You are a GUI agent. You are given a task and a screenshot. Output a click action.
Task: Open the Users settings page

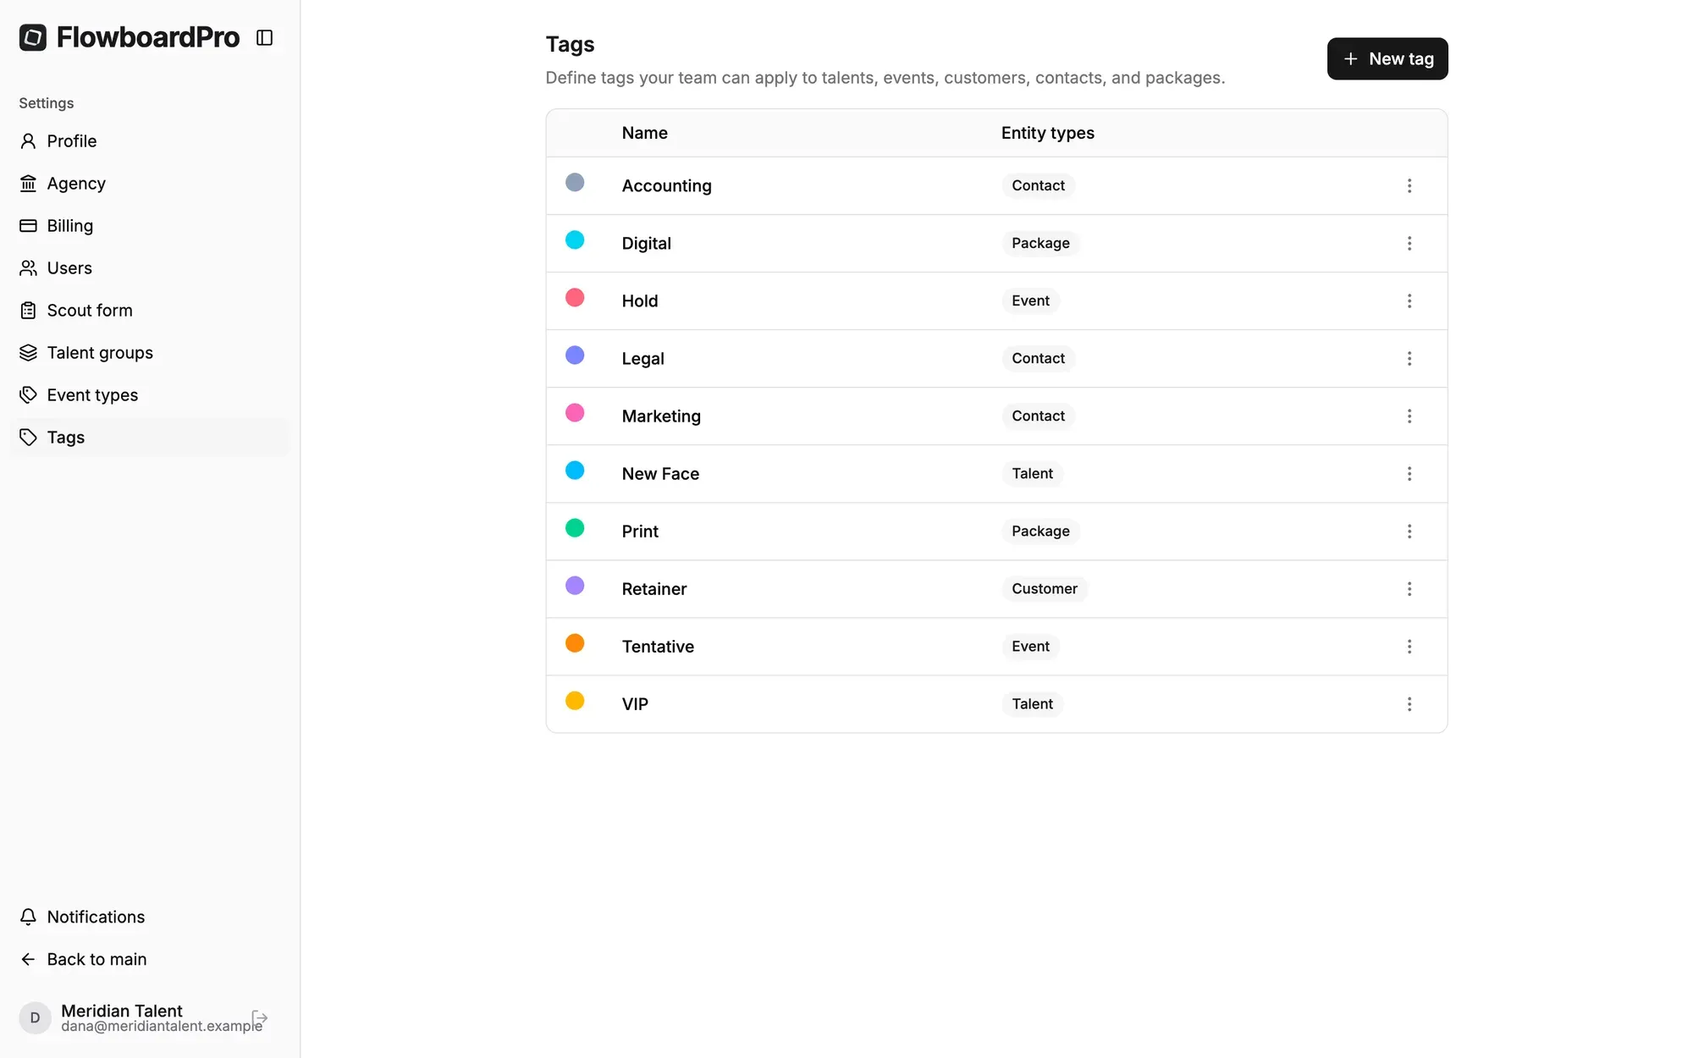(x=150, y=268)
